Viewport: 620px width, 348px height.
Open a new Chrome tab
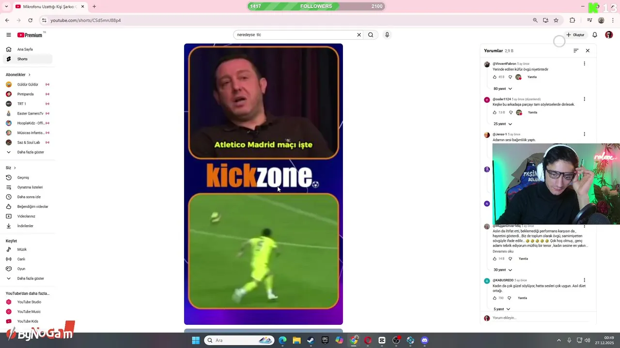pos(94,6)
